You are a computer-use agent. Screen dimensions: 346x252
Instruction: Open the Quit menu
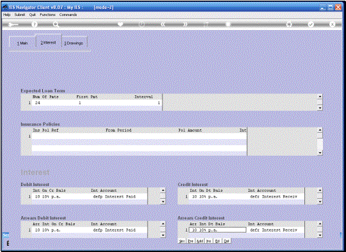pyautogui.click(x=33, y=15)
